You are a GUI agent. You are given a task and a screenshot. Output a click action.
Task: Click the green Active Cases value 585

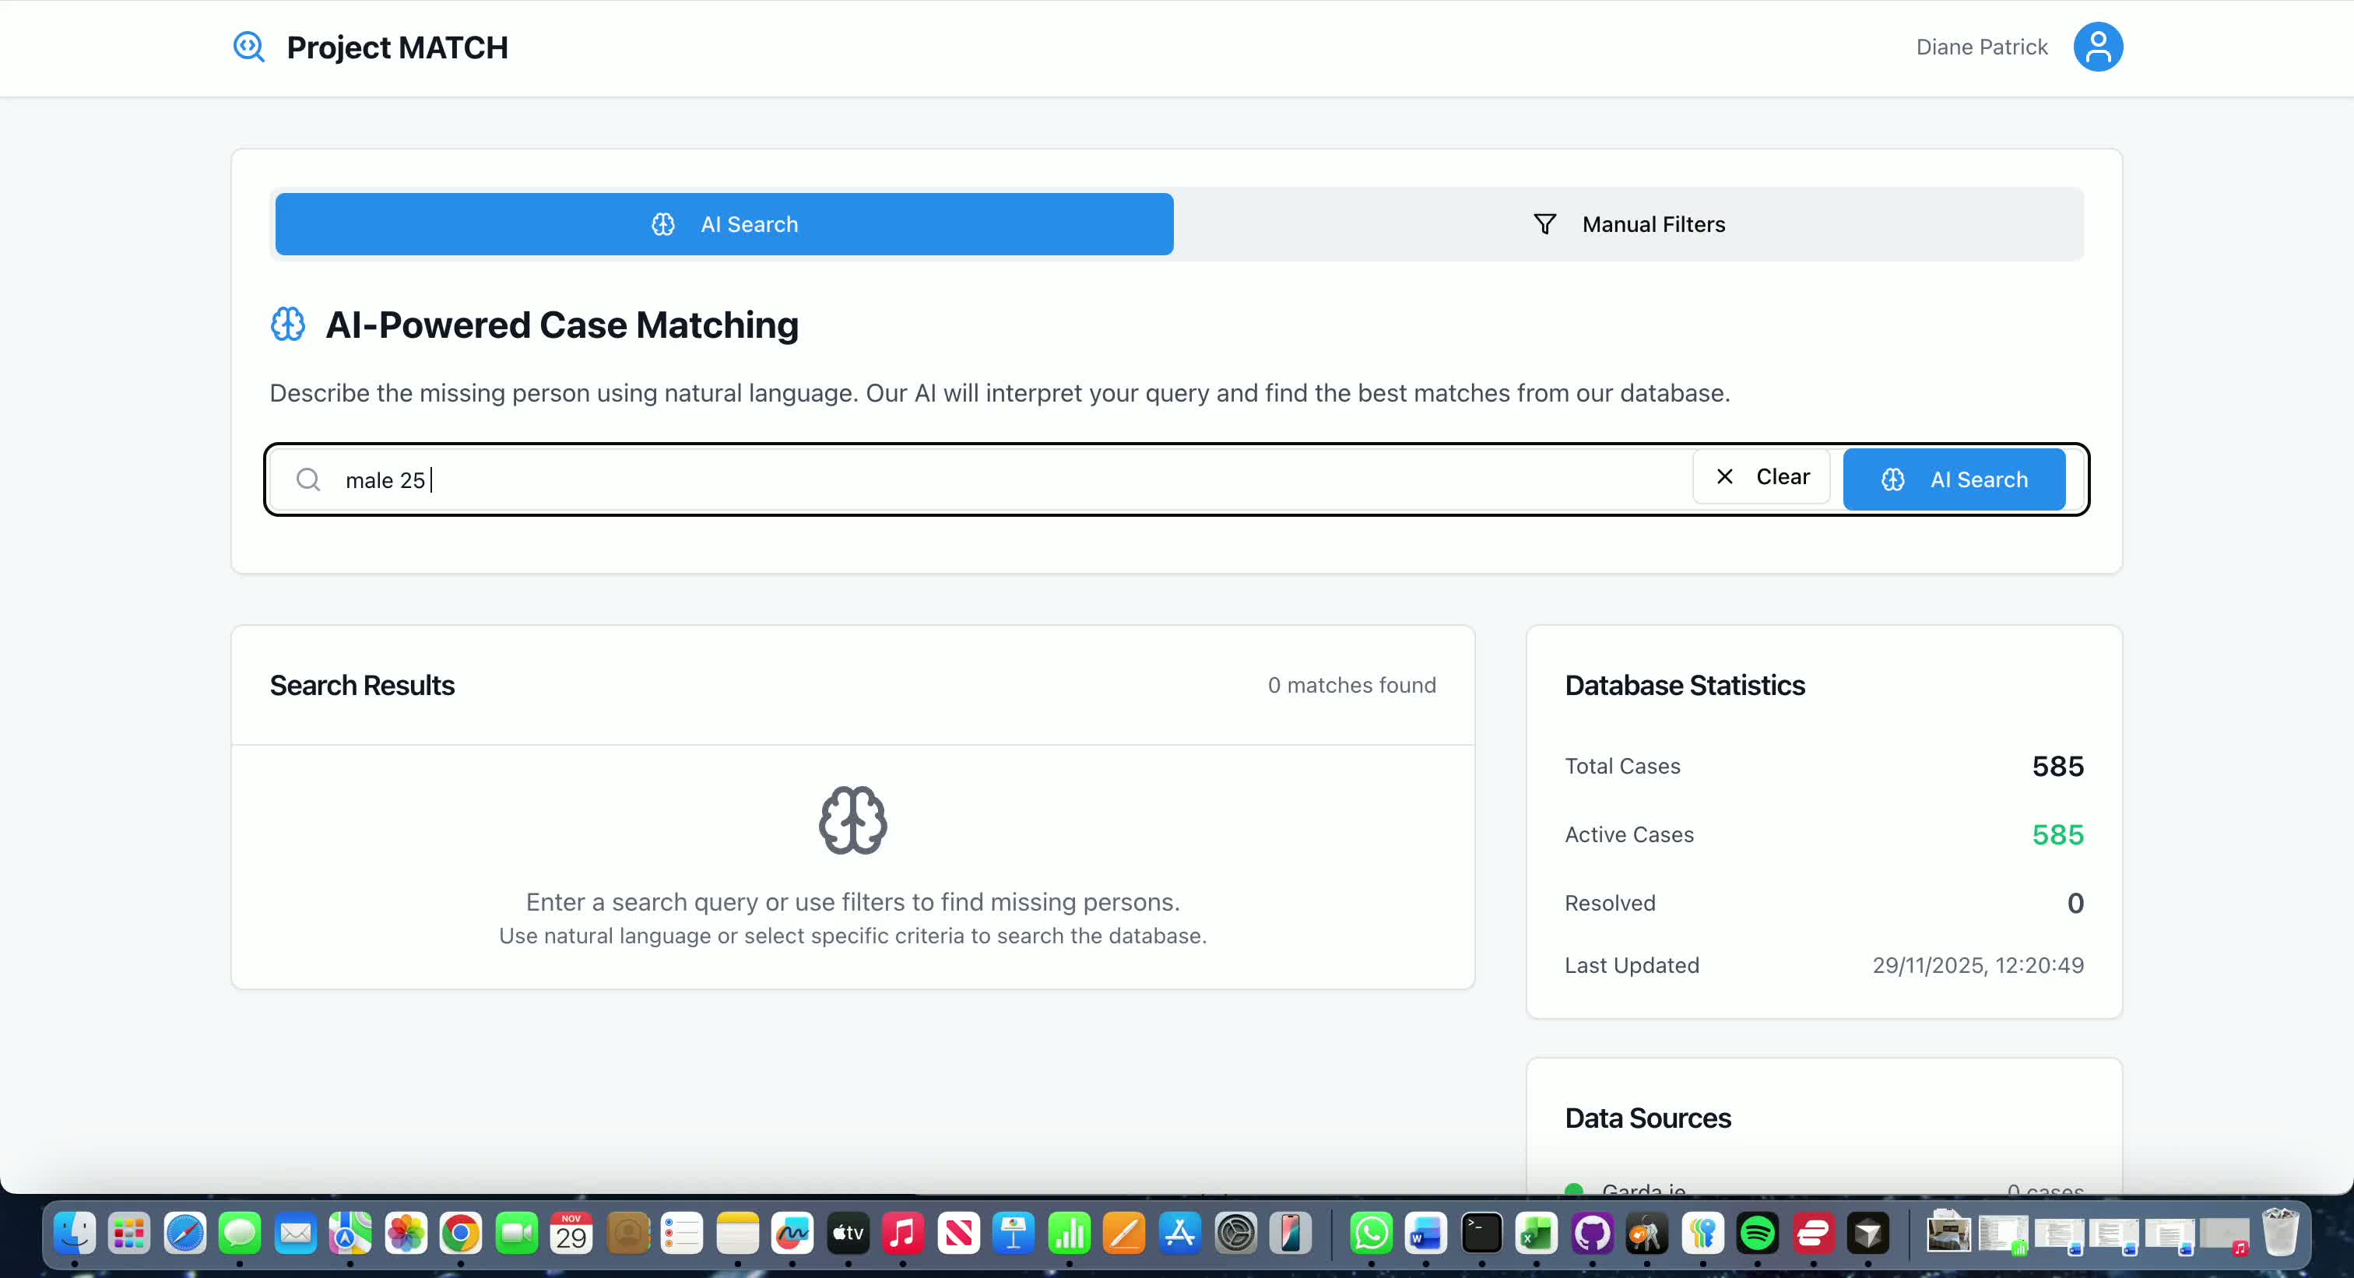tap(2057, 834)
